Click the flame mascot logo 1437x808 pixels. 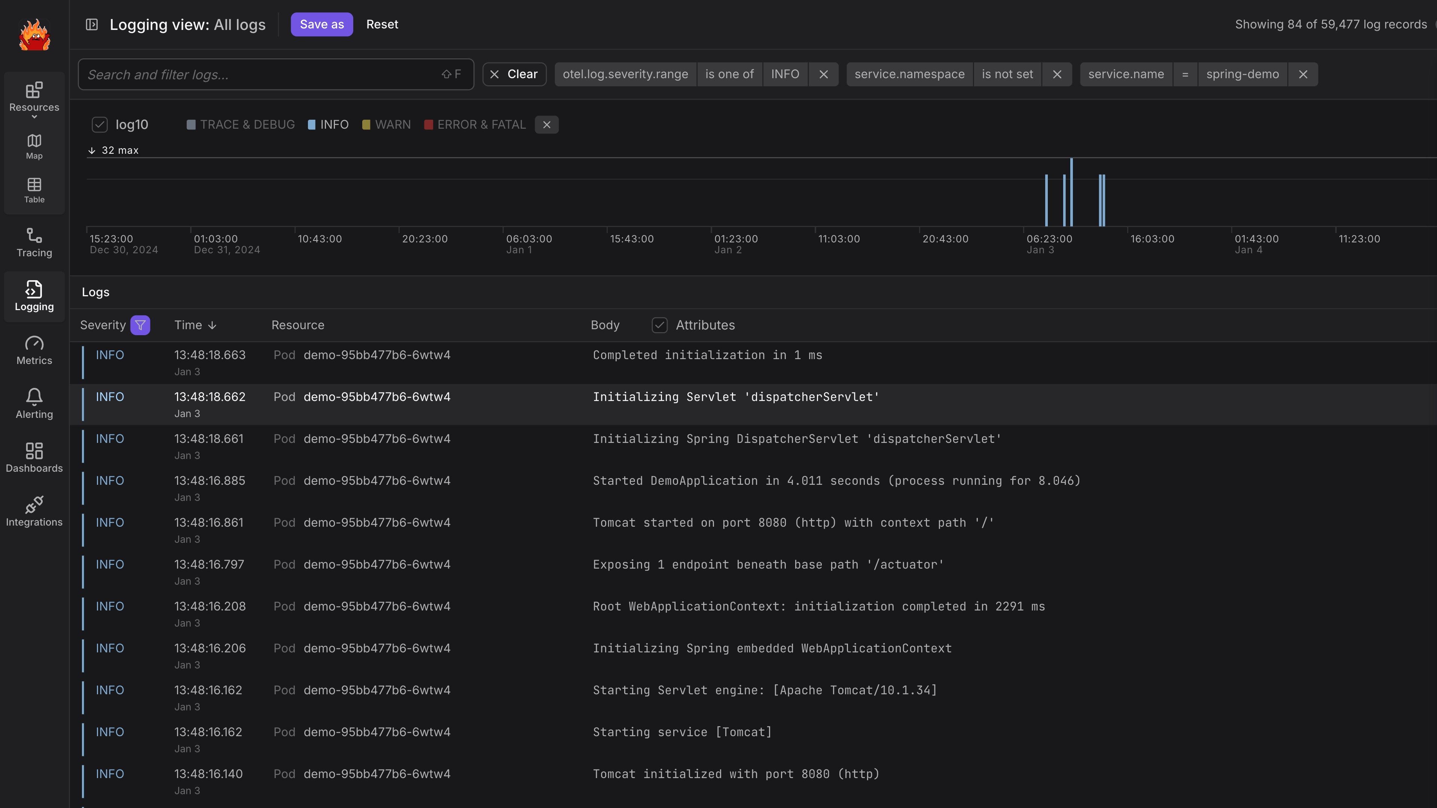pyautogui.click(x=34, y=34)
